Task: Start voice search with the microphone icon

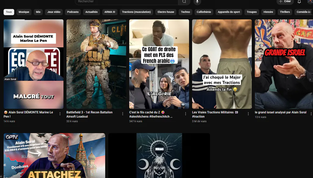Action: (197, 2)
